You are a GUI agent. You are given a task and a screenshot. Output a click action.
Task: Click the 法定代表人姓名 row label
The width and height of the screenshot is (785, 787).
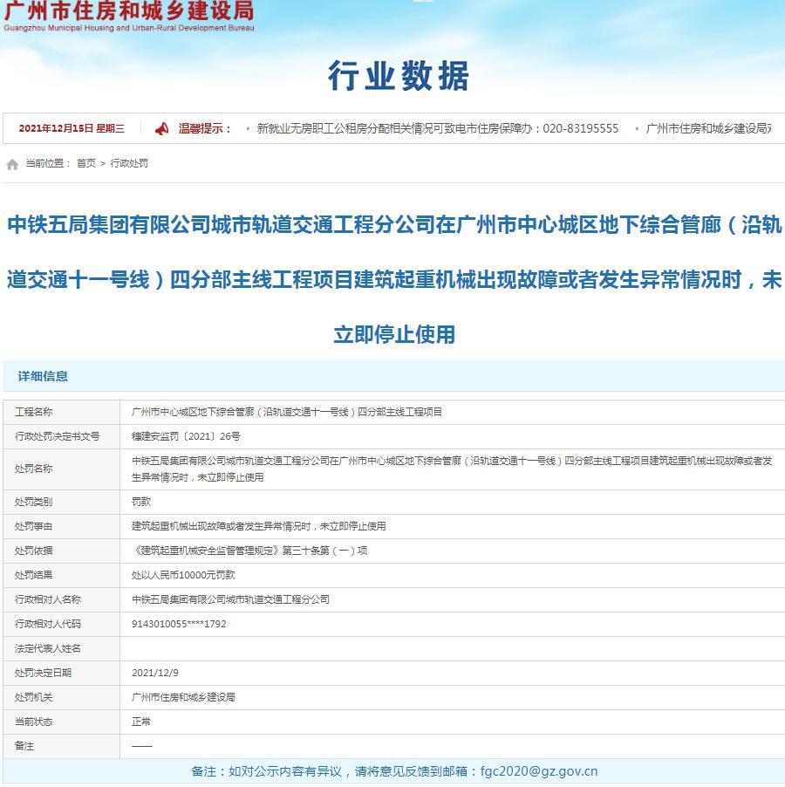[x=48, y=648]
